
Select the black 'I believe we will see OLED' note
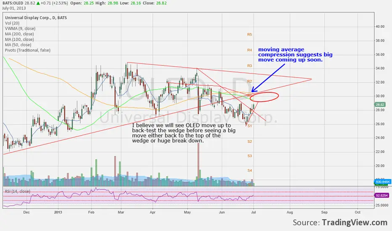(184, 133)
